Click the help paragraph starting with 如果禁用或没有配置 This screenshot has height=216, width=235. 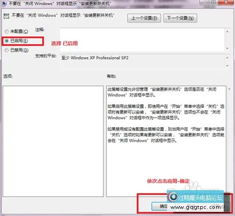(x=166, y=135)
